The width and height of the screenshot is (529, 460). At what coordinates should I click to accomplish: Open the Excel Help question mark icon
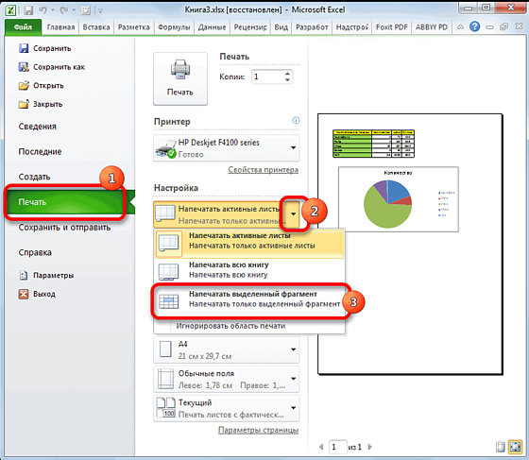474,26
